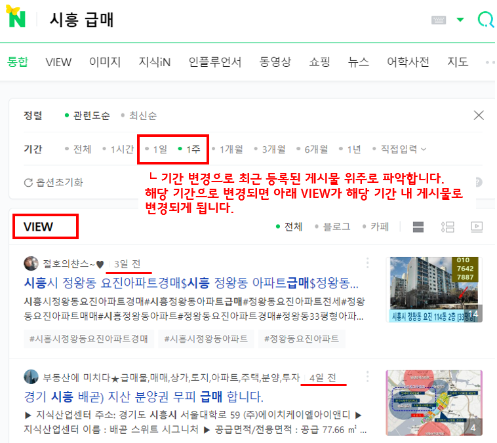Select period 전체
Screen dimensions: 497x443
pos(78,149)
